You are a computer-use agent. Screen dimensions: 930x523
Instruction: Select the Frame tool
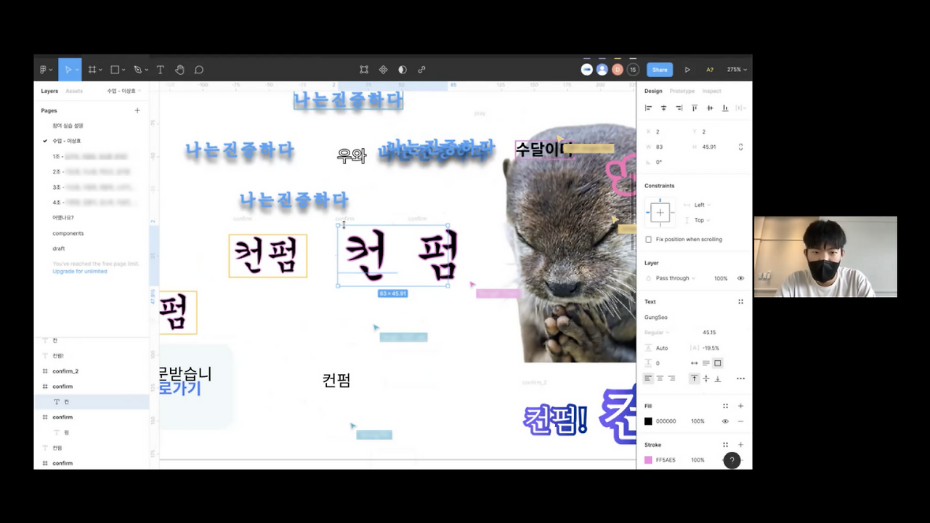click(x=93, y=69)
